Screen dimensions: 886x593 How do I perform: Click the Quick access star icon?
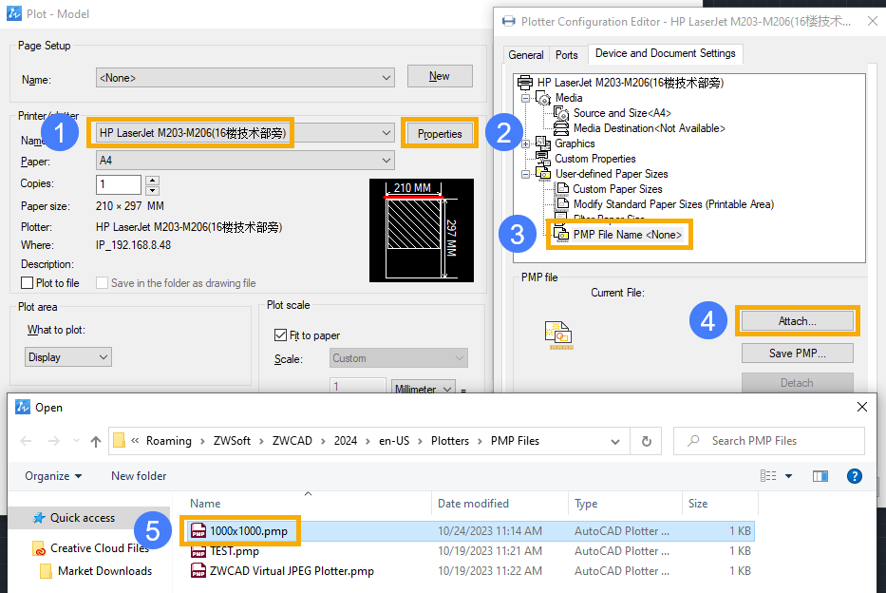tap(39, 518)
